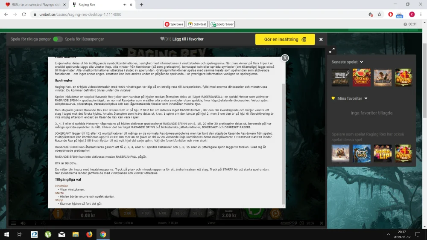Toggle game sound speaker icon

coord(23,223)
